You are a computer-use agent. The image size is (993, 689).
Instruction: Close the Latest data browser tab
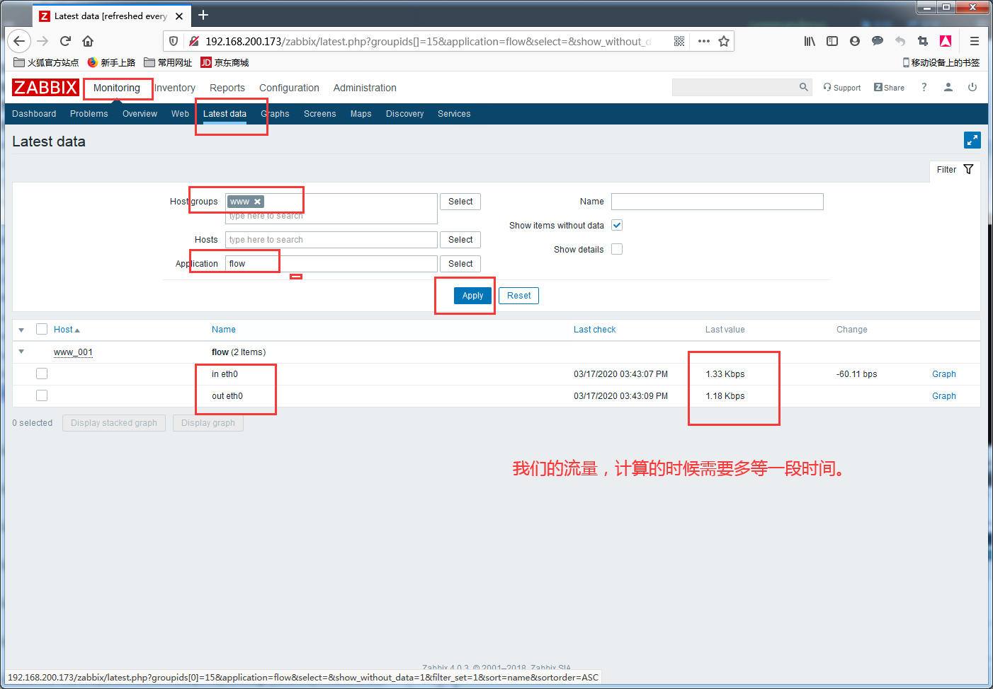coord(179,16)
